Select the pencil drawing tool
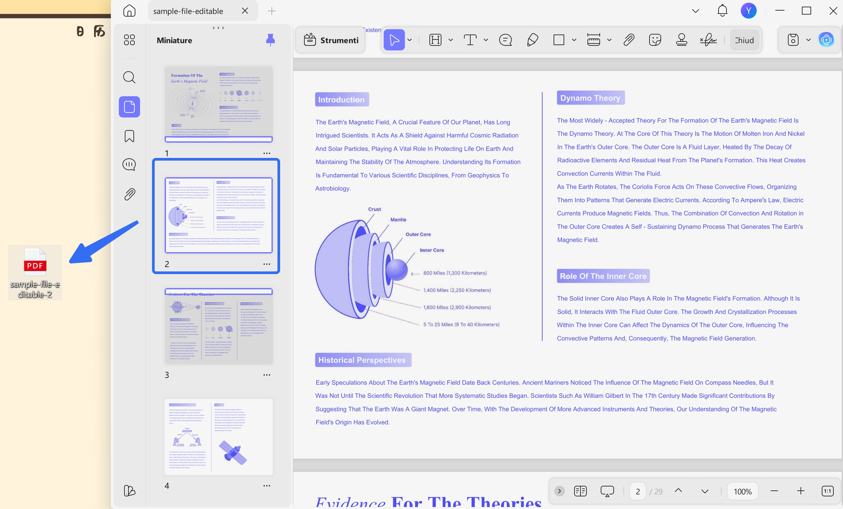 coord(533,40)
